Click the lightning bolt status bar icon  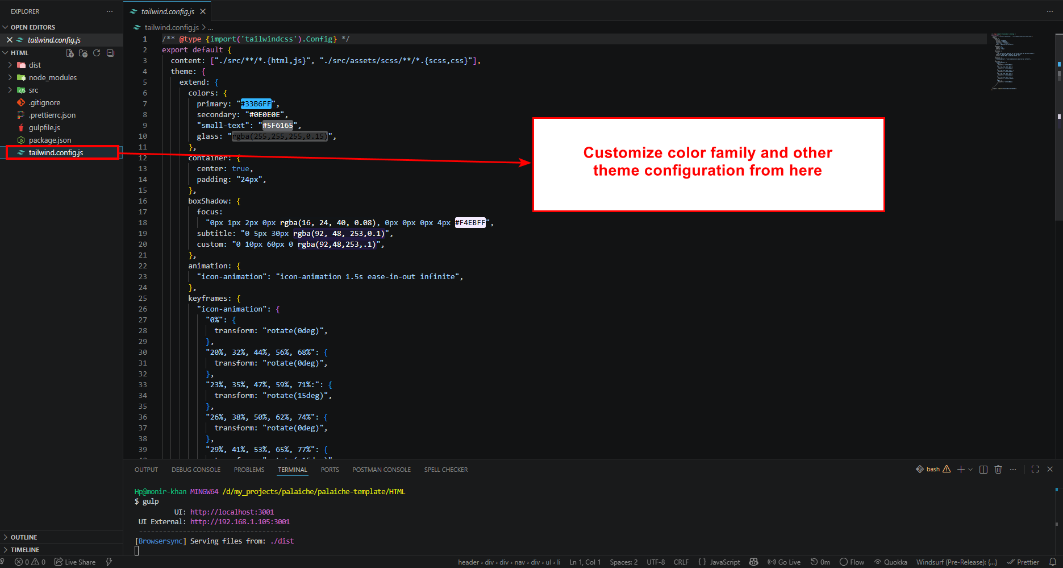[109, 562]
